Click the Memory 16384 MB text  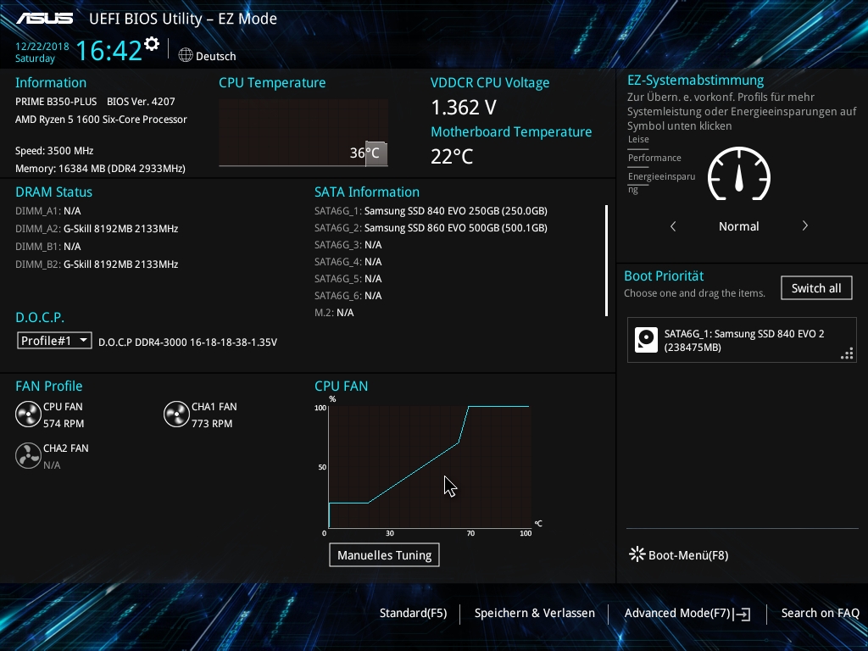point(100,169)
